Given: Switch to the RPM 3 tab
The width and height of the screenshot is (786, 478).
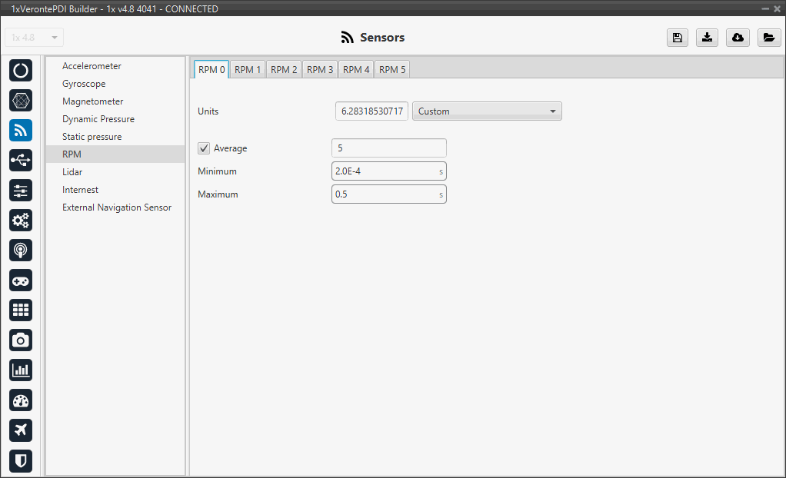Looking at the screenshot, I should pyautogui.click(x=320, y=70).
